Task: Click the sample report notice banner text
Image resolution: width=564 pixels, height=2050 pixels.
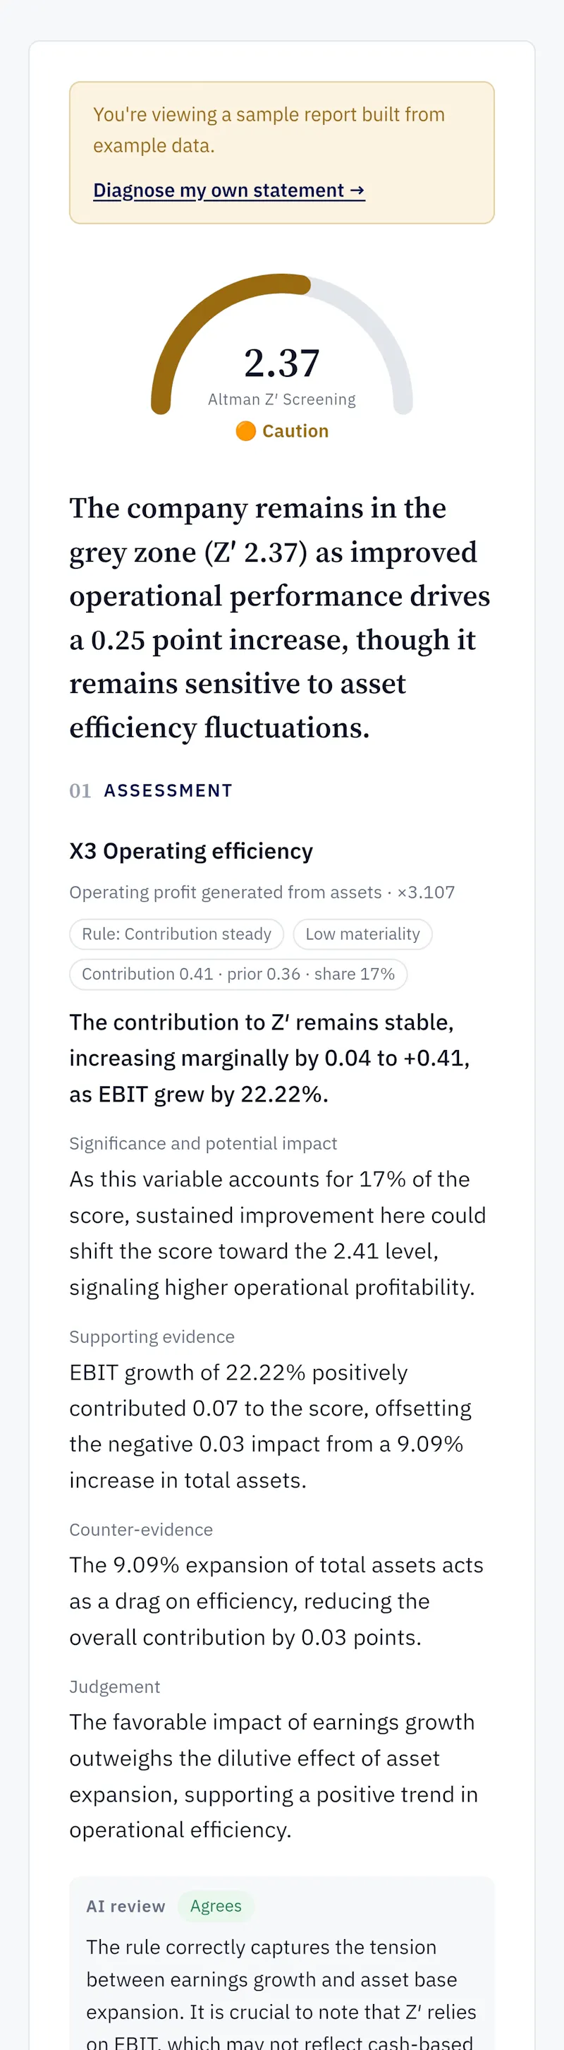Action: (x=269, y=130)
